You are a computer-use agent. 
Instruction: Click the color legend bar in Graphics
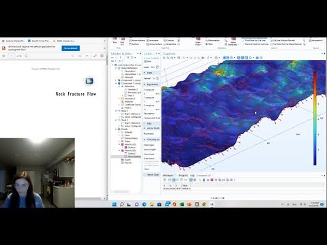(x=315, y=118)
